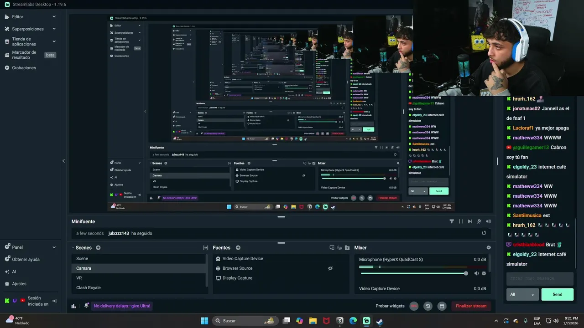Open the Panel menu item

coord(17,247)
